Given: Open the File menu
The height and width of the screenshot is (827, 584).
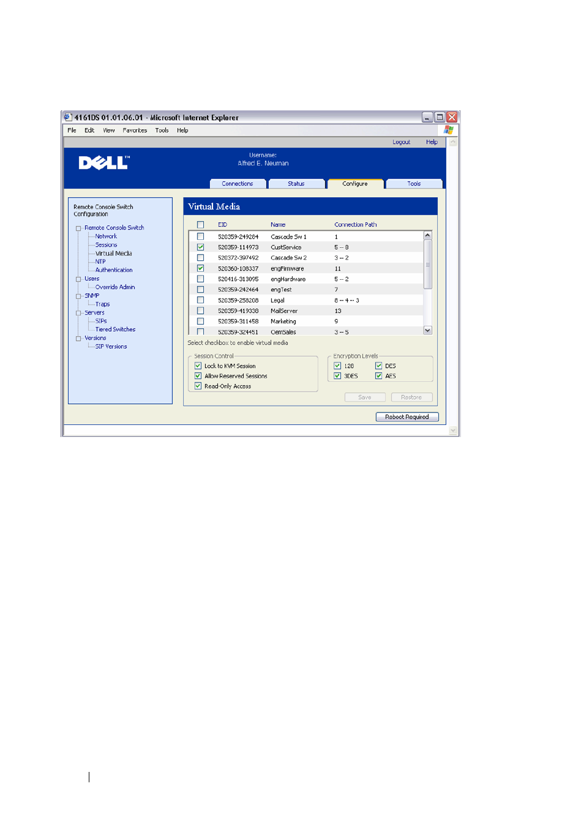Looking at the screenshot, I should pyautogui.click(x=72, y=130).
